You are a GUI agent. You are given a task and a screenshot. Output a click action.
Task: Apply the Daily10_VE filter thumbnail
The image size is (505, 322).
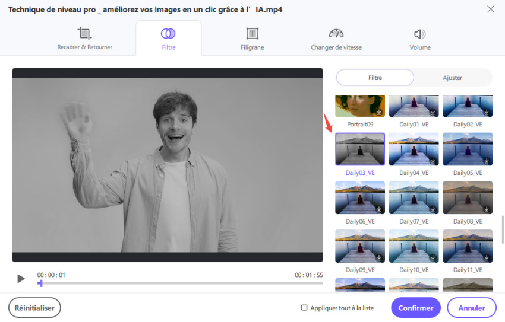click(414, 246)
